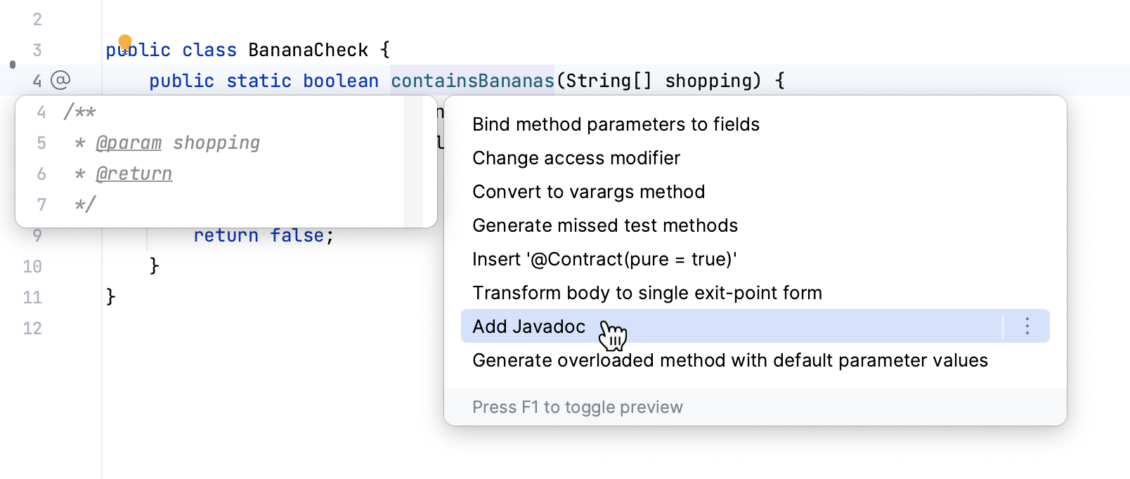Choose "Generate overloaded method with default parameter values"
Screen dimensions: 1130x479
(730, 360)
